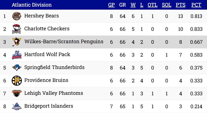Sort standings by SOL header
The height and width of the screenshot is (113, 207).
click(x=167, y=5)
